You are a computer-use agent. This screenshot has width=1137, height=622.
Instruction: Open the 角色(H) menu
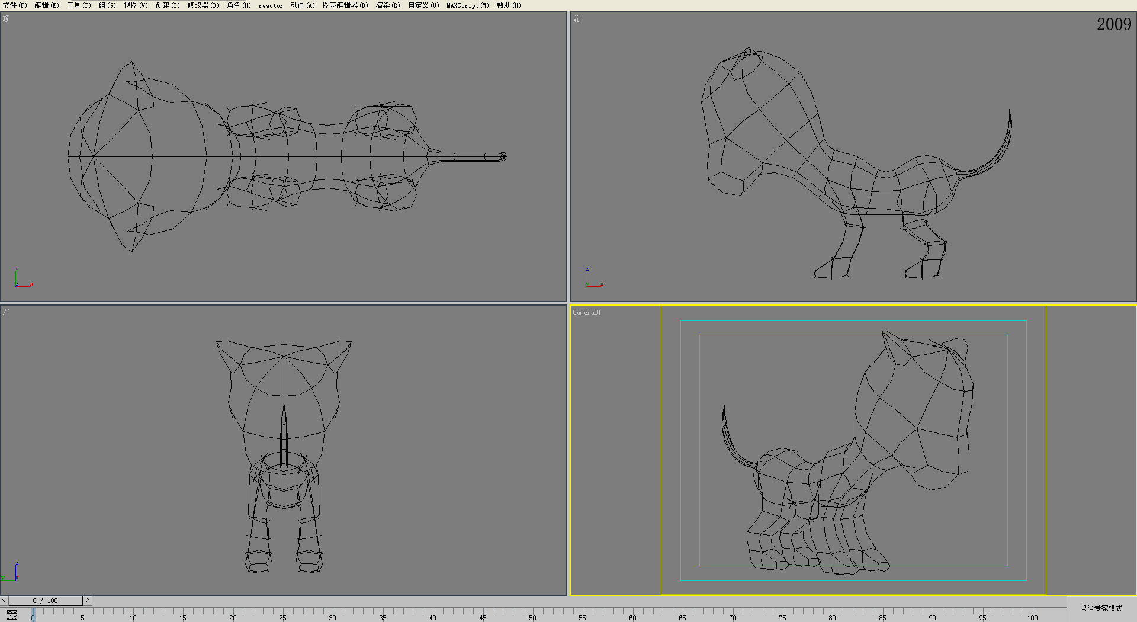[239, 5]
